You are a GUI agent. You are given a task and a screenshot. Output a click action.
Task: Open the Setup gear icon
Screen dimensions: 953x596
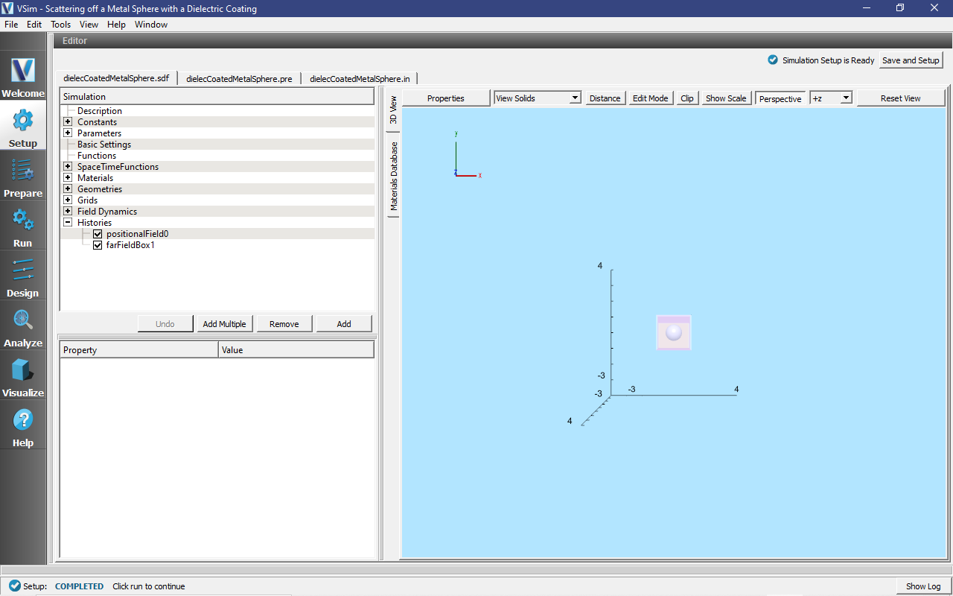[x=22, y=121]
